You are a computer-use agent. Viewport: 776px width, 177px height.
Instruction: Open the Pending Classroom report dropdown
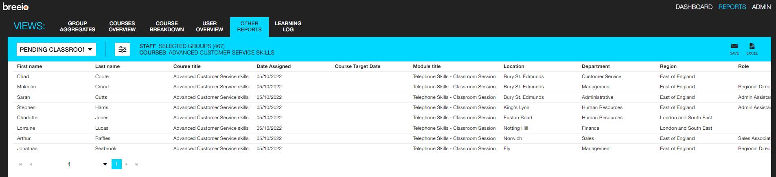pyautogui.click(x=56, y=49)
